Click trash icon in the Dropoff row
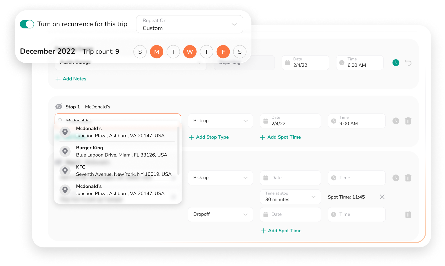 click(408, 214)
